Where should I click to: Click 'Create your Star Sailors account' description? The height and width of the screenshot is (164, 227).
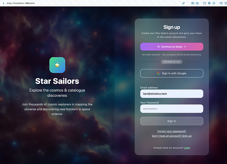click(172, 35)
